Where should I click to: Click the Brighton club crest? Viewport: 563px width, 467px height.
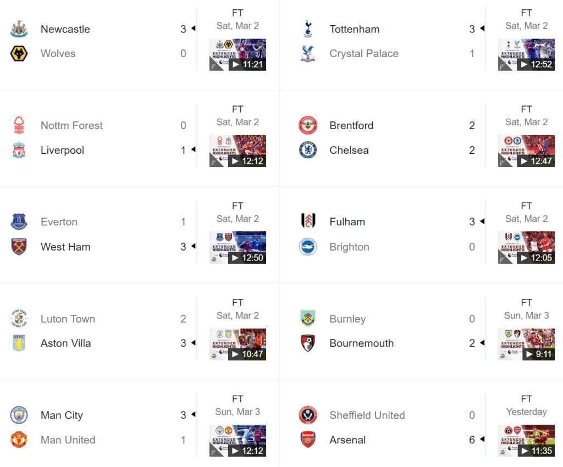[308, 247]
